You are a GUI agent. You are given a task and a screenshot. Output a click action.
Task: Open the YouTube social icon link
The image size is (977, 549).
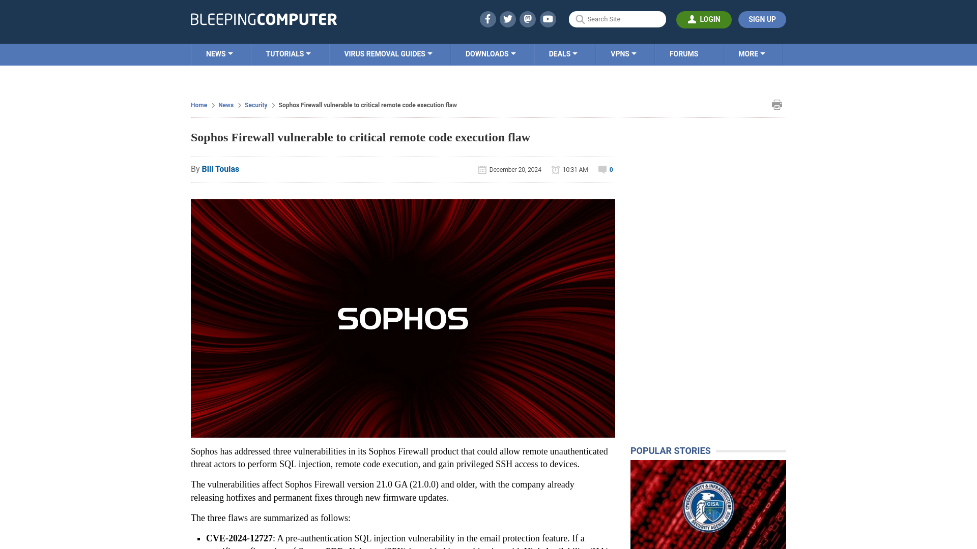[548, 19]
